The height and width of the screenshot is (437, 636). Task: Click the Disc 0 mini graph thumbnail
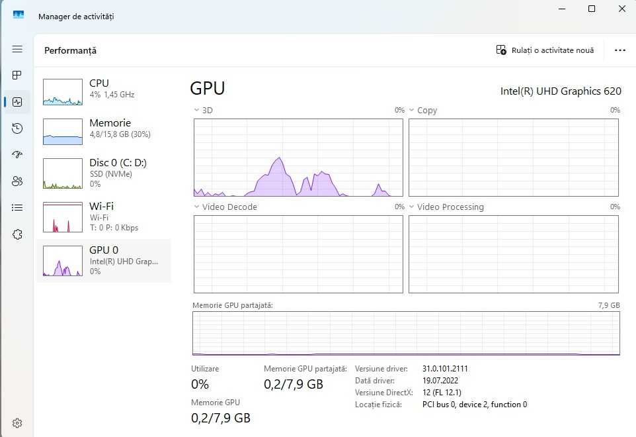tap(63, 173)
